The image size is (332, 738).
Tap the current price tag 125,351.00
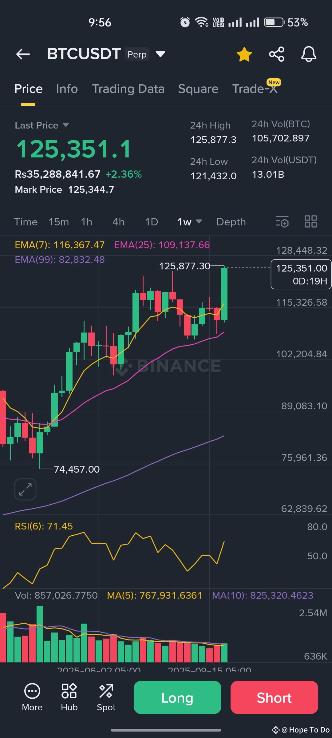[x=301, y=274]
